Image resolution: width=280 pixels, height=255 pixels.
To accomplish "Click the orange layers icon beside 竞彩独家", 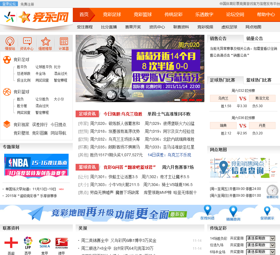I will coord(7,124).
